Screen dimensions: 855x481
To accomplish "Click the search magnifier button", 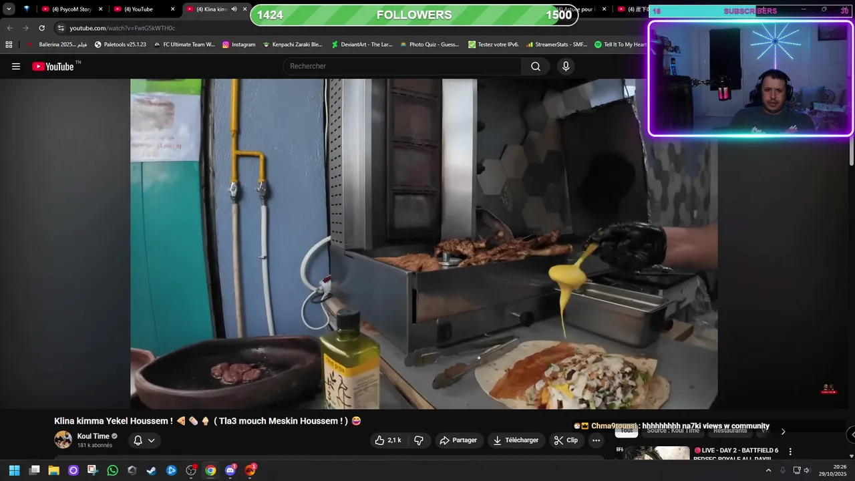I will pyautogui.click(x=536, y=66).
